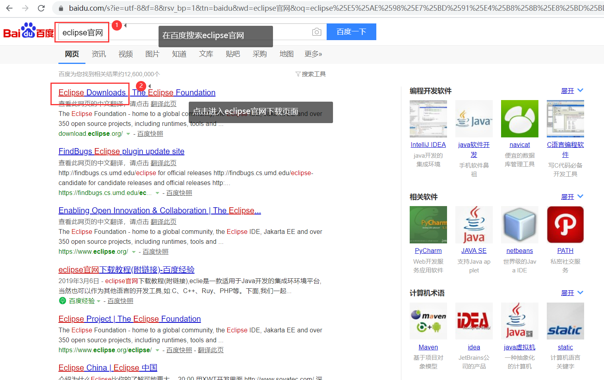Viewport: 604px width, 380px height.
Task: Open the dropdown arrow beside download.eclipse.org
Action: click(x=128, y=134)
